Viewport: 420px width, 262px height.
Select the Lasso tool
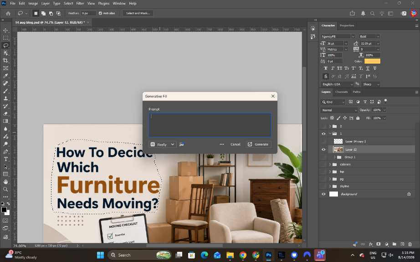[5, 45]
